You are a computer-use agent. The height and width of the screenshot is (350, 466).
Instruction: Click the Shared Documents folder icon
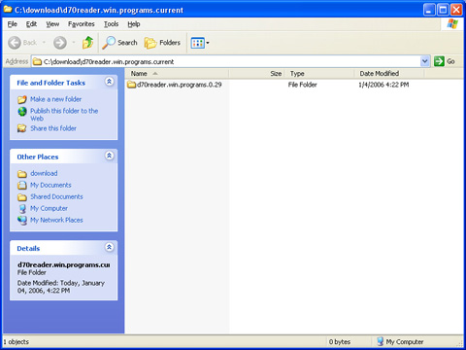[22, 196]
